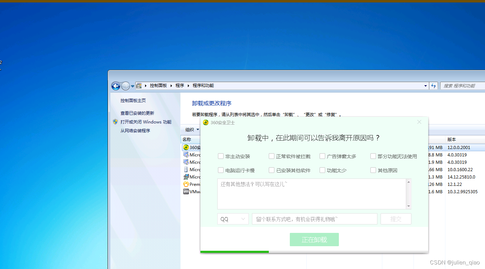Click the 版本 column header
Viewport: 485px width, 269px height.
click(452, 139)
